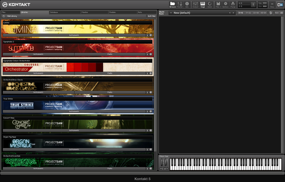Select rack page 17-32
This screenshot has width=285, height=182.
(x=248, y=13)
